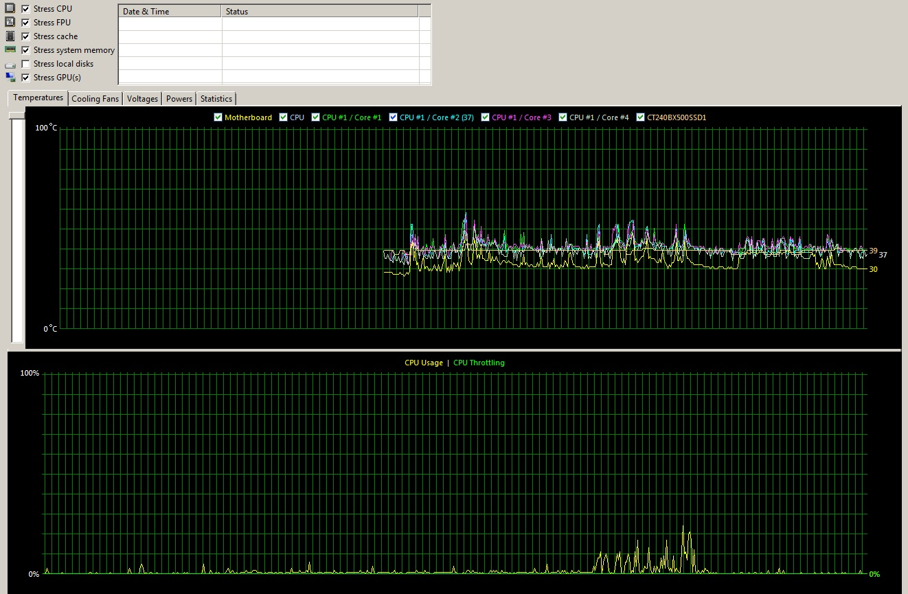This screenshot has width=908, height=594.
Task: Go to the Statistics tab
Action: point(216,99)
